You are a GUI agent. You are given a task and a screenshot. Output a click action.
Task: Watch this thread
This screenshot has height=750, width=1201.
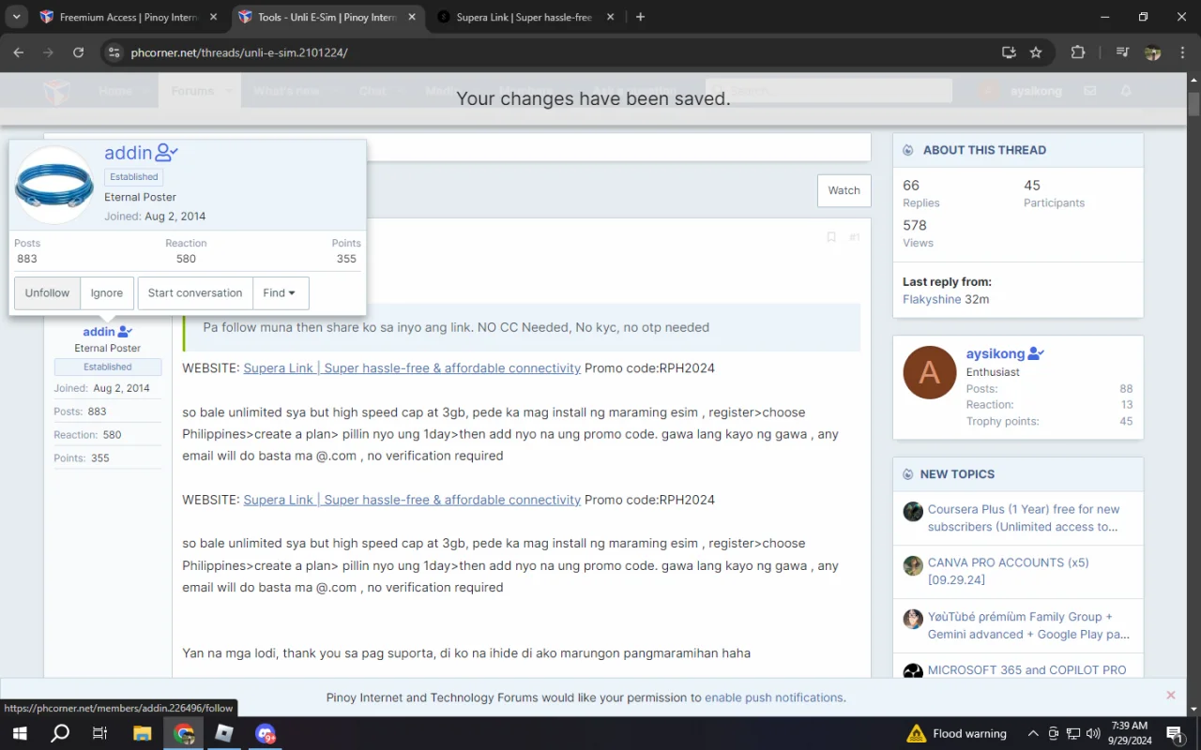pyautogui.click(x=844, y=190)
